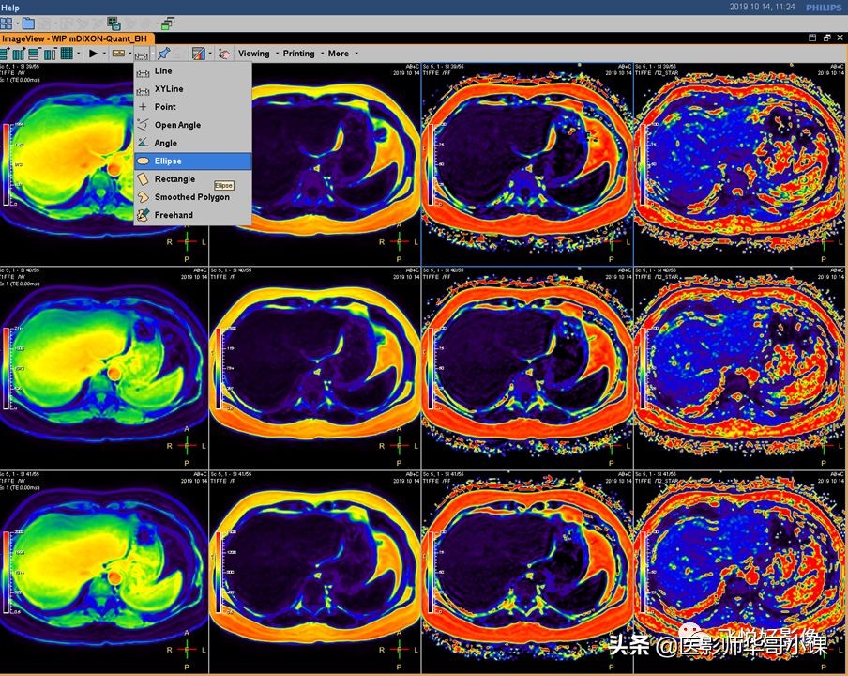Select the top-right T2_STAR map image
The width and height of the screenshot is (848, 676).
[x=739, y=164]
